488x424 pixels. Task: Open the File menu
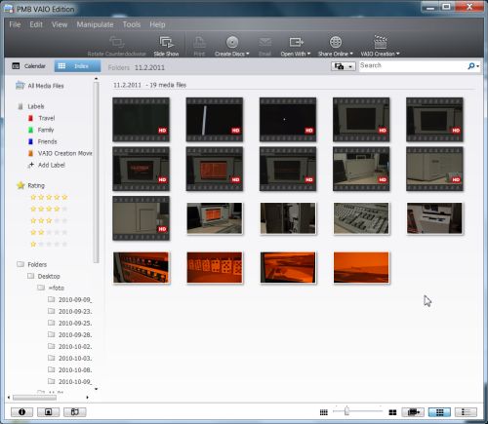pyautogui.click(x=15, y=24)
